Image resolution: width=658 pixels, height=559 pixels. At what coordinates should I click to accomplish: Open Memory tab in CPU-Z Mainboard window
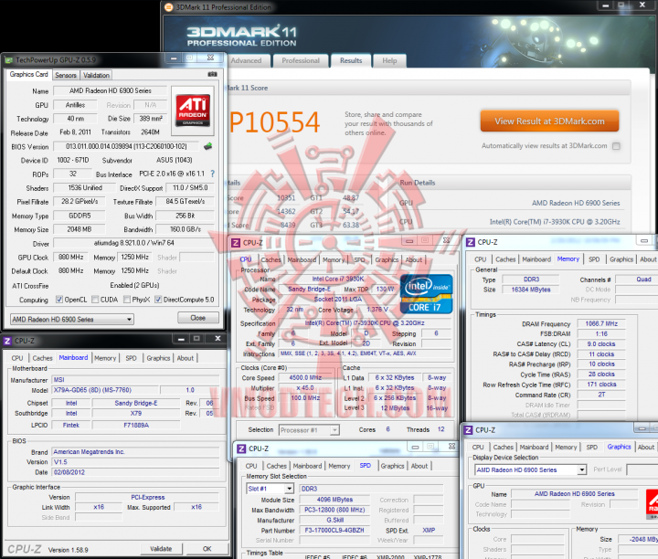coord(105,358)
